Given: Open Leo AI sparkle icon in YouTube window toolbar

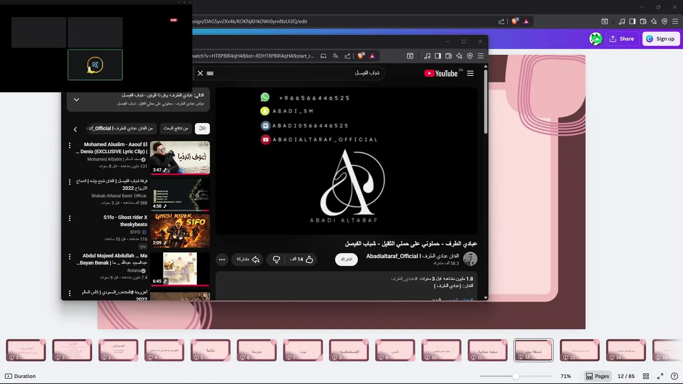Looking at the screenshot, I should point(459,55).
